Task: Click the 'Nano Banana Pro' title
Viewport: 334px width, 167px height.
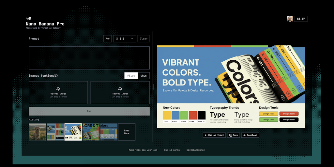Action: coord(45,24)
